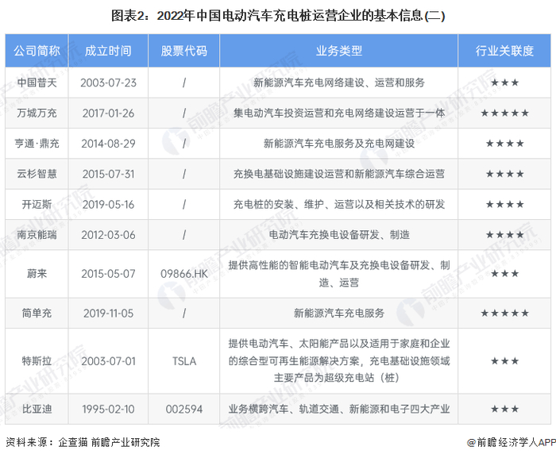Click 新能源汽车充电服务及充电网建设 cell
Screen dimensions: 556x458
click(338, 144)
